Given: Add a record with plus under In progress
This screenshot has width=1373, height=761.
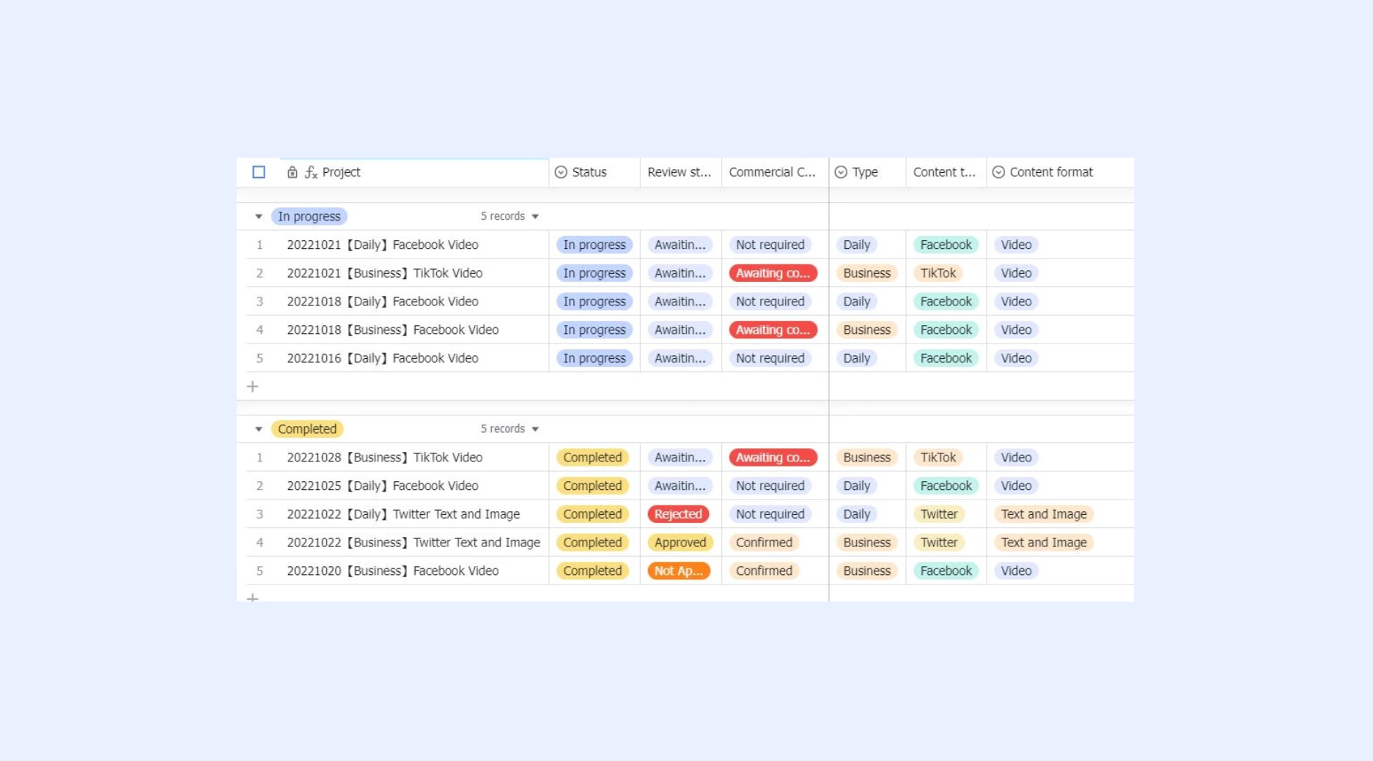Looking at the screenshot, I should (253, 386).
